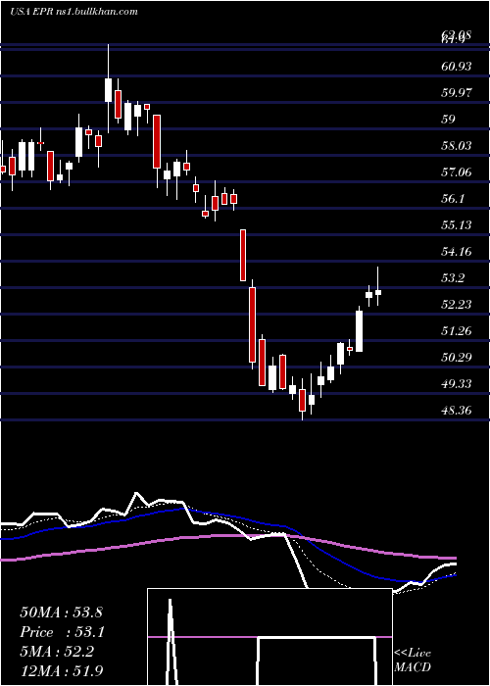Viewport: 490px width, 686px height.
Task: Click the 56.1 price level label
Action: click(452, 199)
